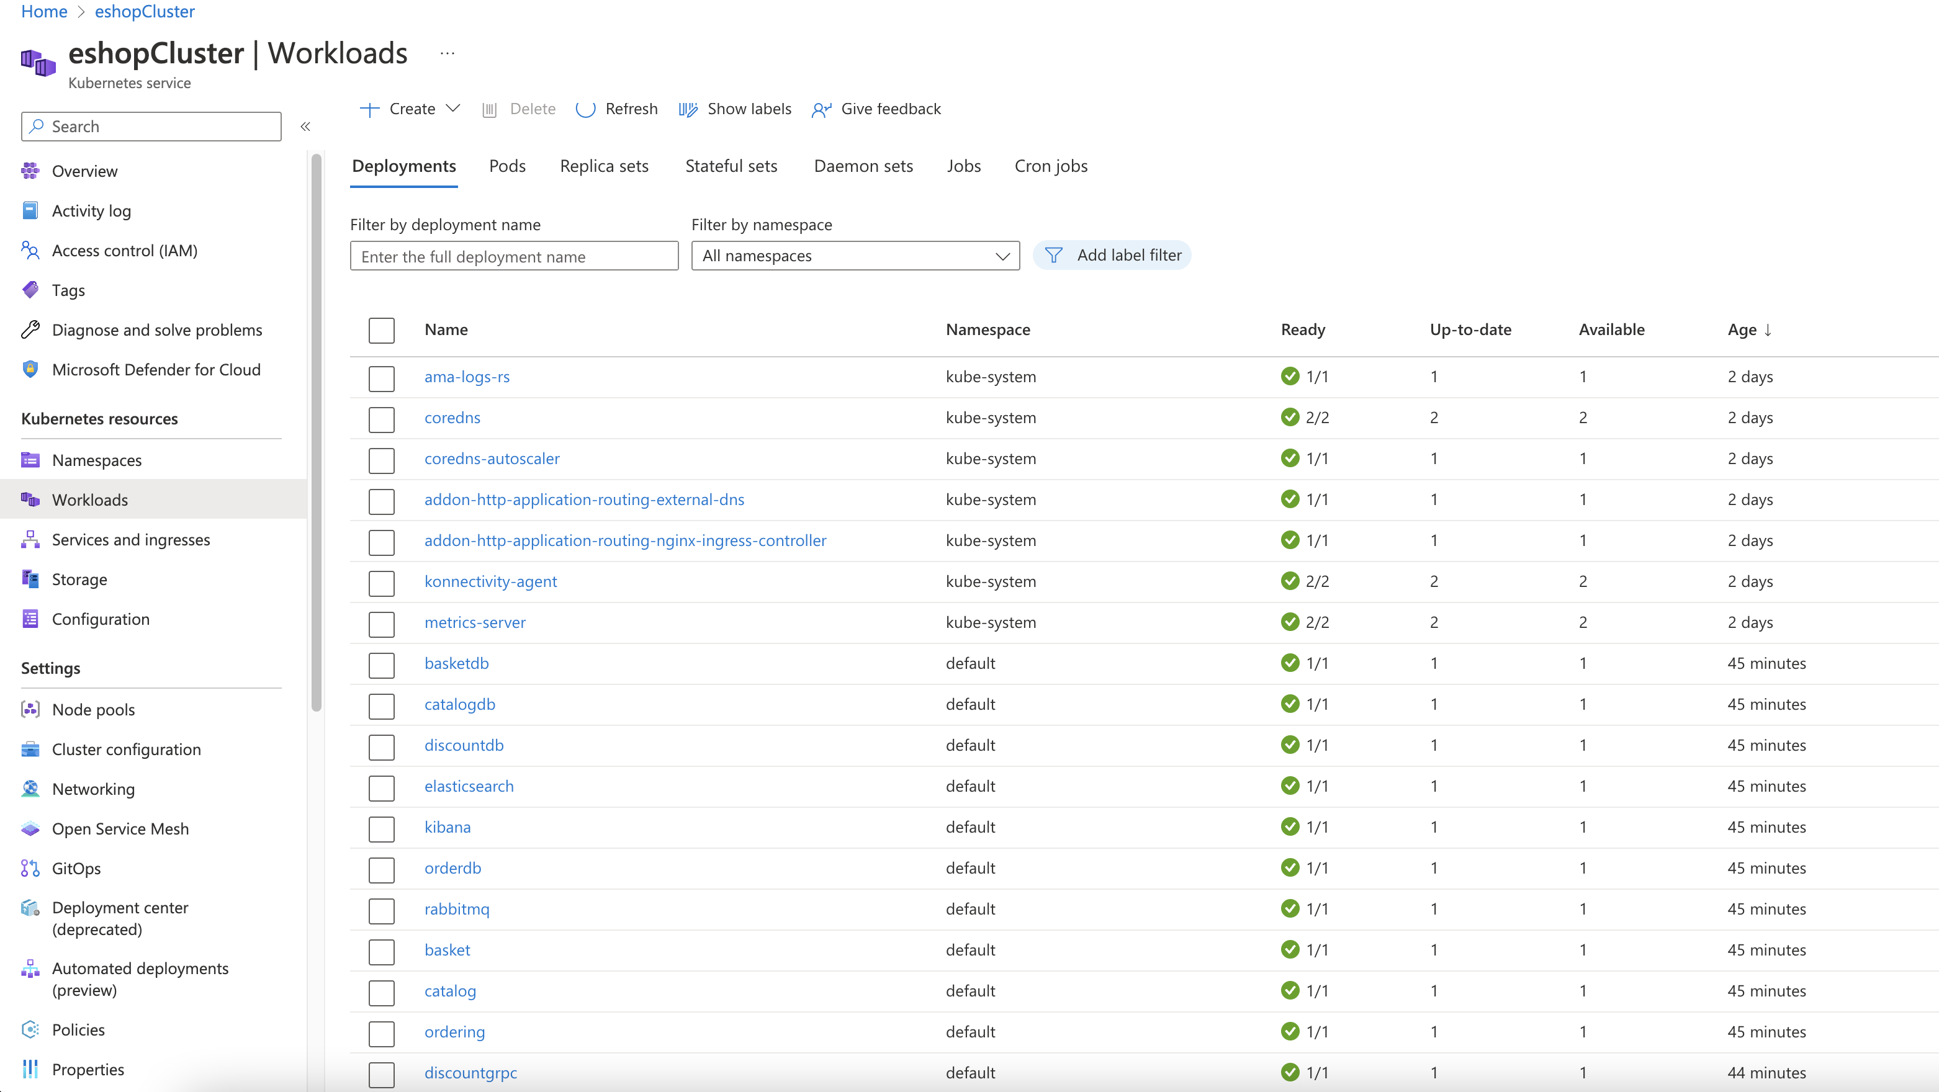Tick the metrics-server checkbox
The image size is (1939, 1092).
pos(382,624)
